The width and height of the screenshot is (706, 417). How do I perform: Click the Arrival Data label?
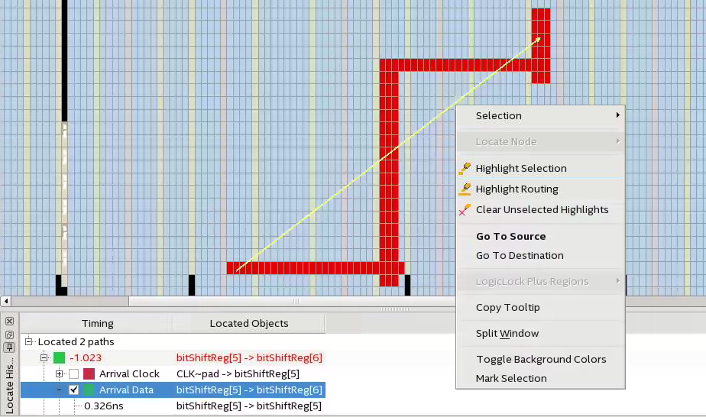126,390
